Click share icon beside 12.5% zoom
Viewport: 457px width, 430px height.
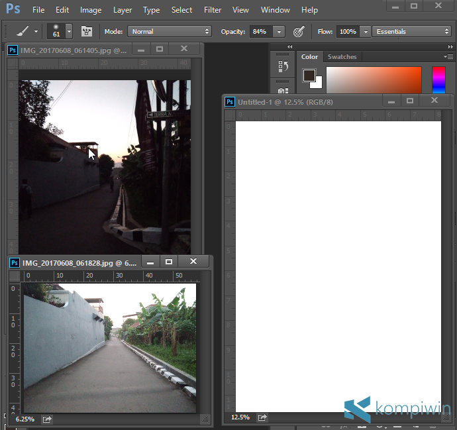pyautogui.click(x=262, y=417)
